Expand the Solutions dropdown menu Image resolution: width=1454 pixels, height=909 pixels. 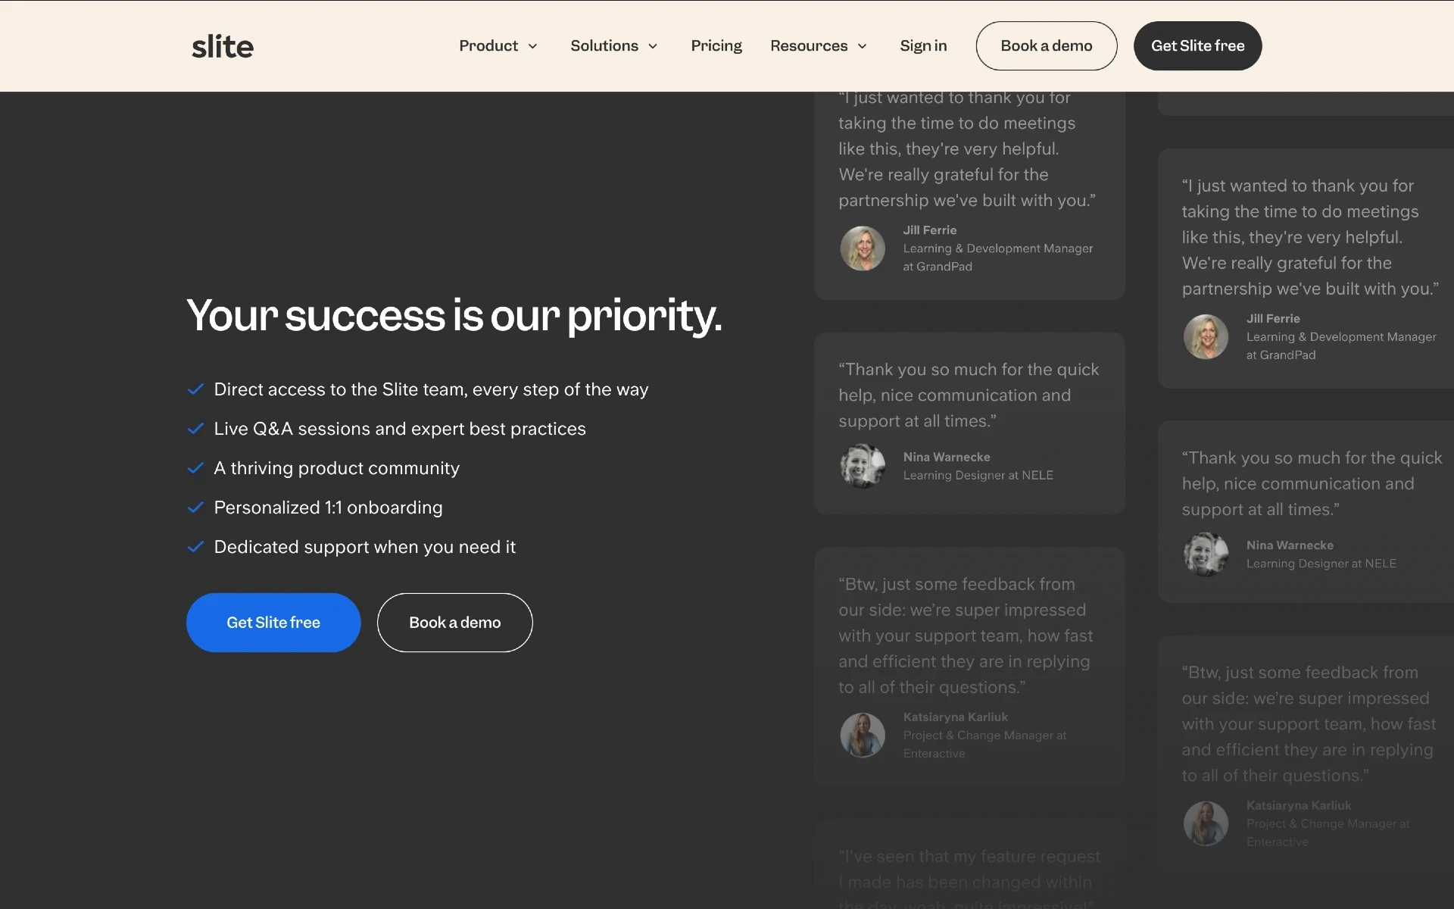[616, 45]
